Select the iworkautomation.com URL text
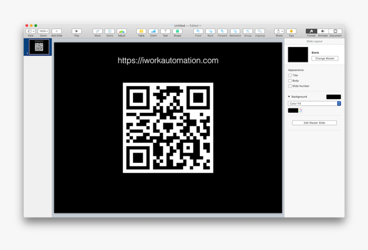Viewport: 368px width, 250px height. tap(168, 60)
